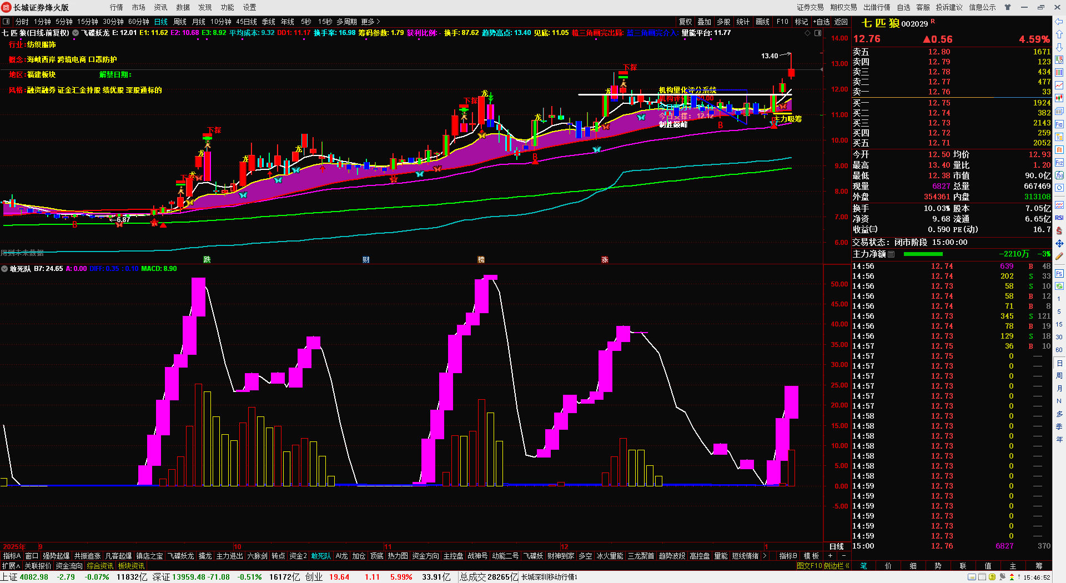Click the yellow coin icon in status bar
This screenshot has width=1066, height=583.
(992, 577)
